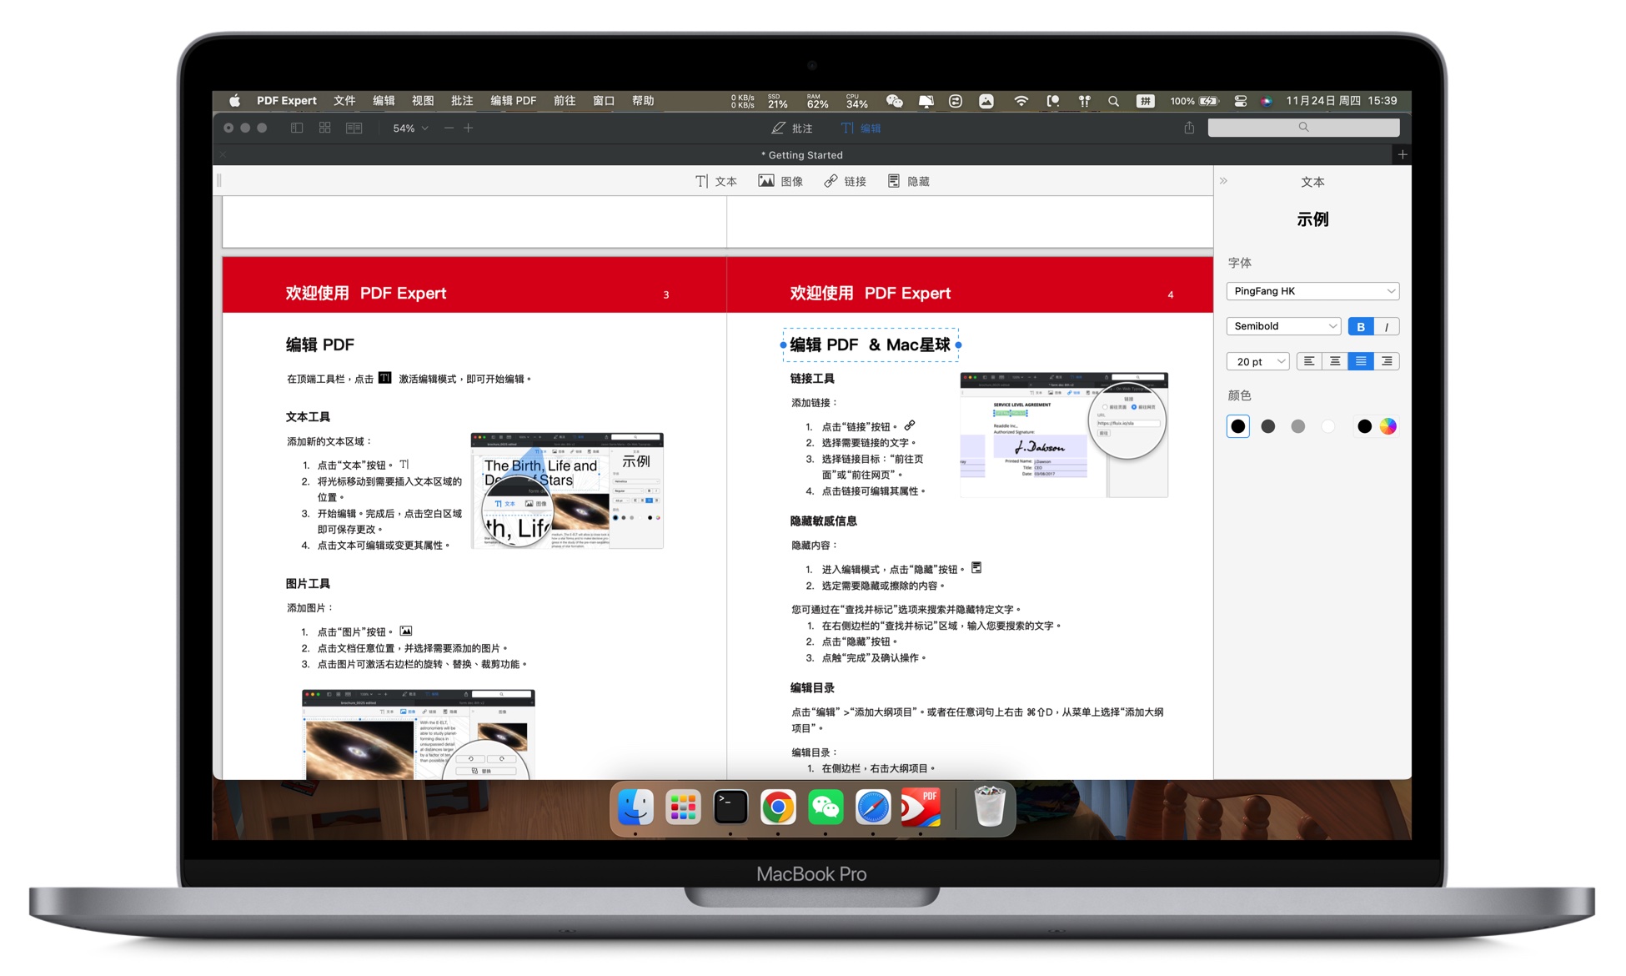Open the 编辑 PDF menu
The height and width of the screenshot is (976, 1626).
pyautogui.click(x=513, y=101)
